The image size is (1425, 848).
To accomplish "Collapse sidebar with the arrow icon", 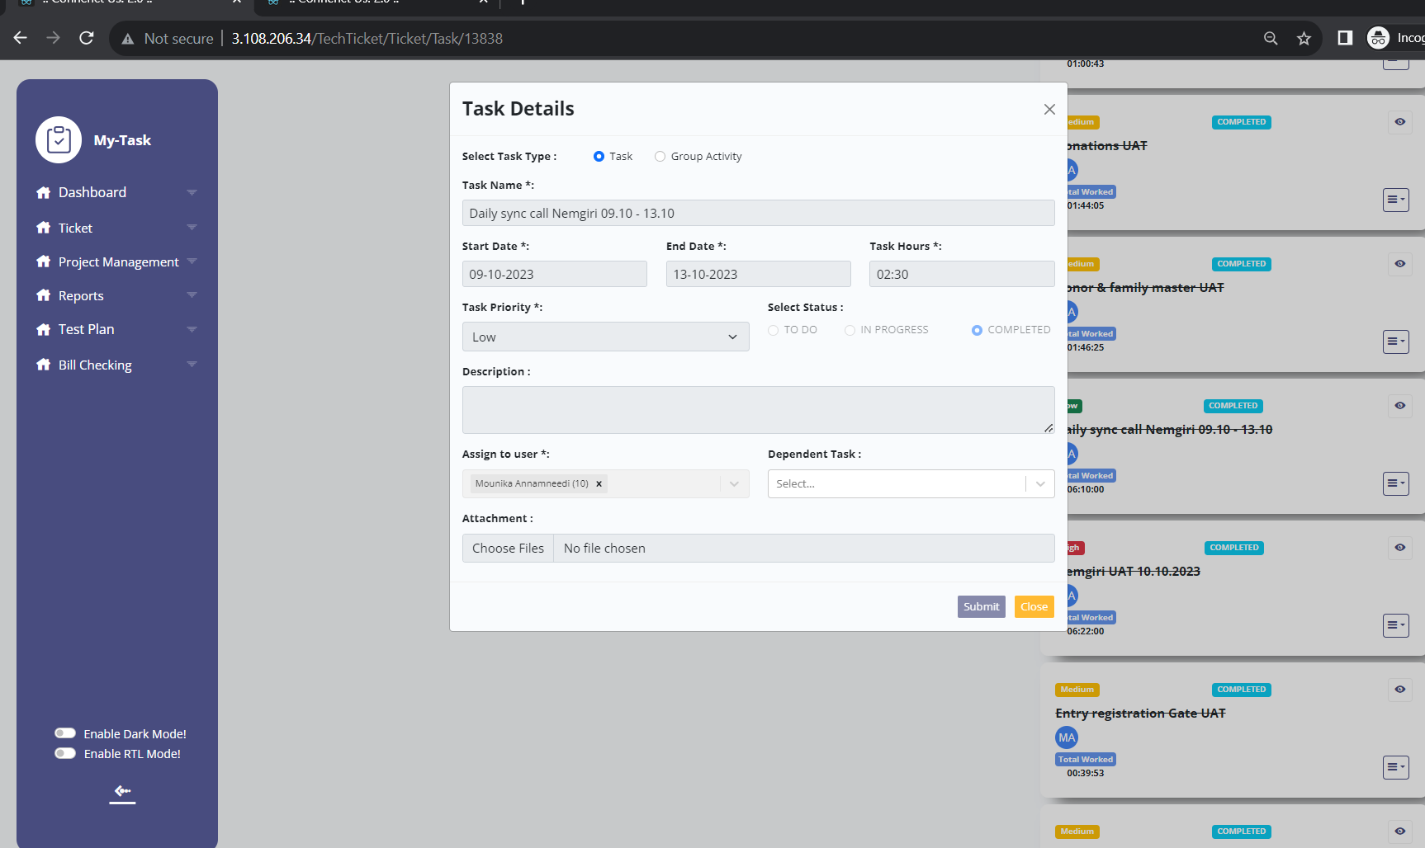I will pos(122,792).
